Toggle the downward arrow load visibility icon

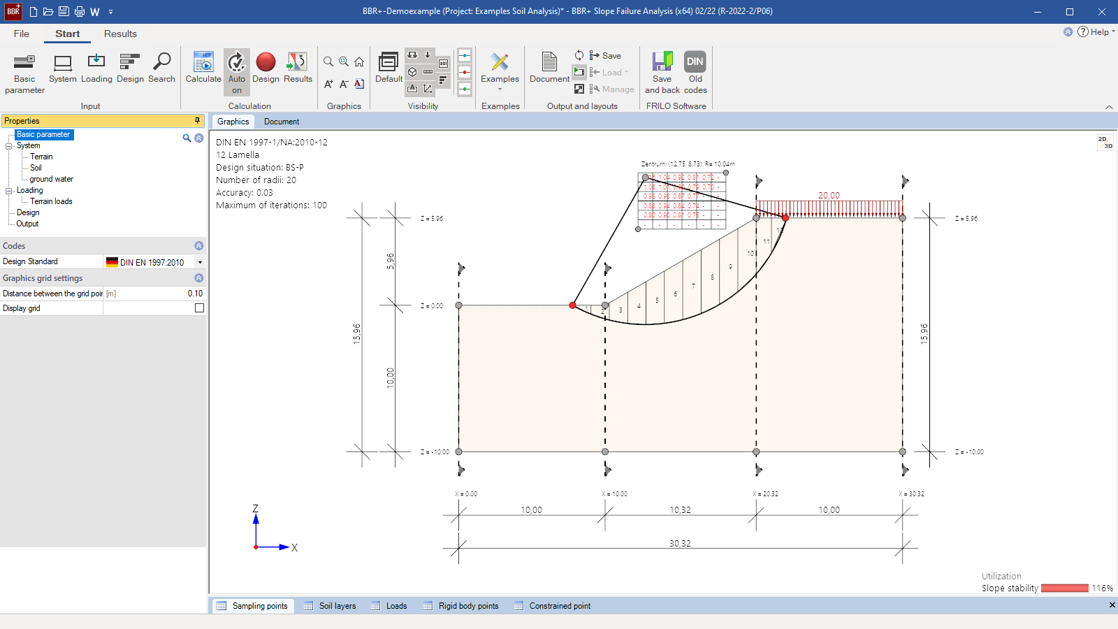point(428,55)
